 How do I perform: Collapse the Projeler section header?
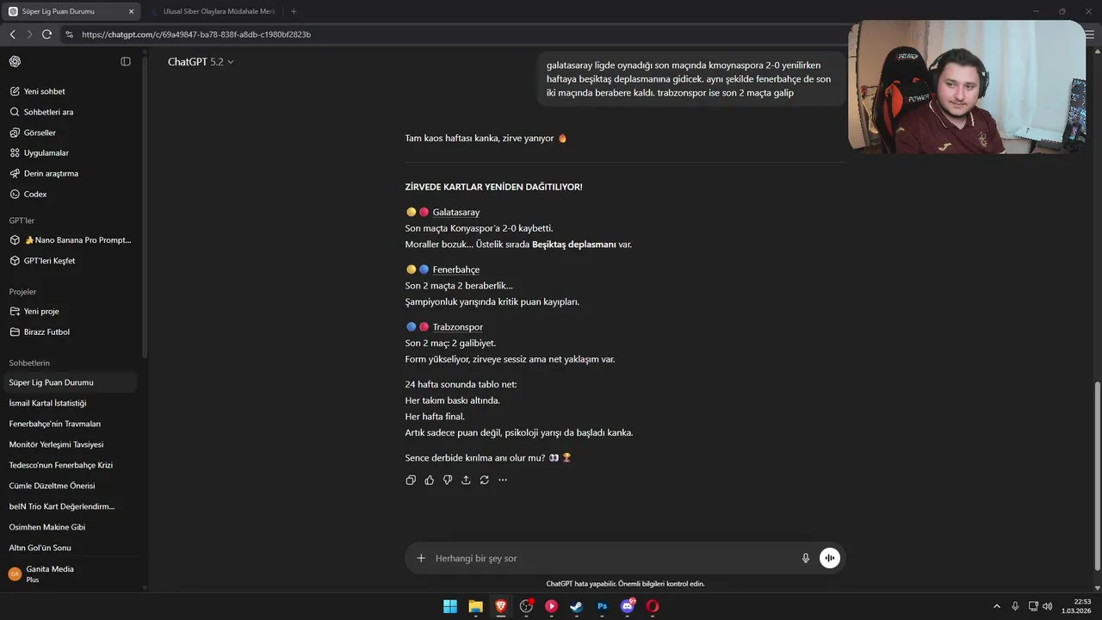pyautogui.click(x=23, y=292)
